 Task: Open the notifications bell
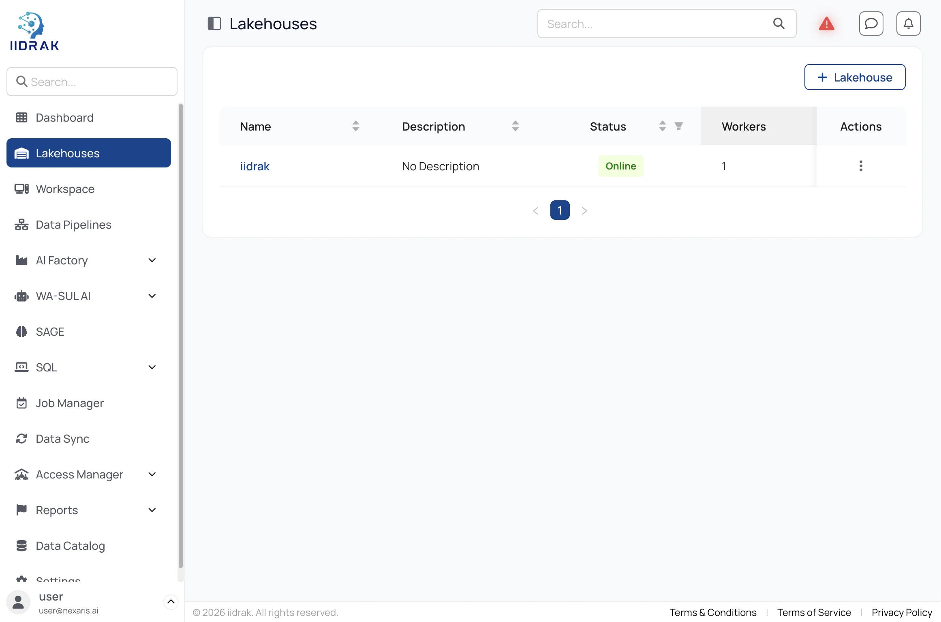click(908, 24)
